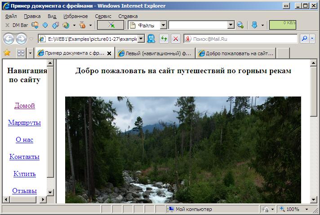Open the search provider options dropdown

pyautogui.click(x=312, y=39)
